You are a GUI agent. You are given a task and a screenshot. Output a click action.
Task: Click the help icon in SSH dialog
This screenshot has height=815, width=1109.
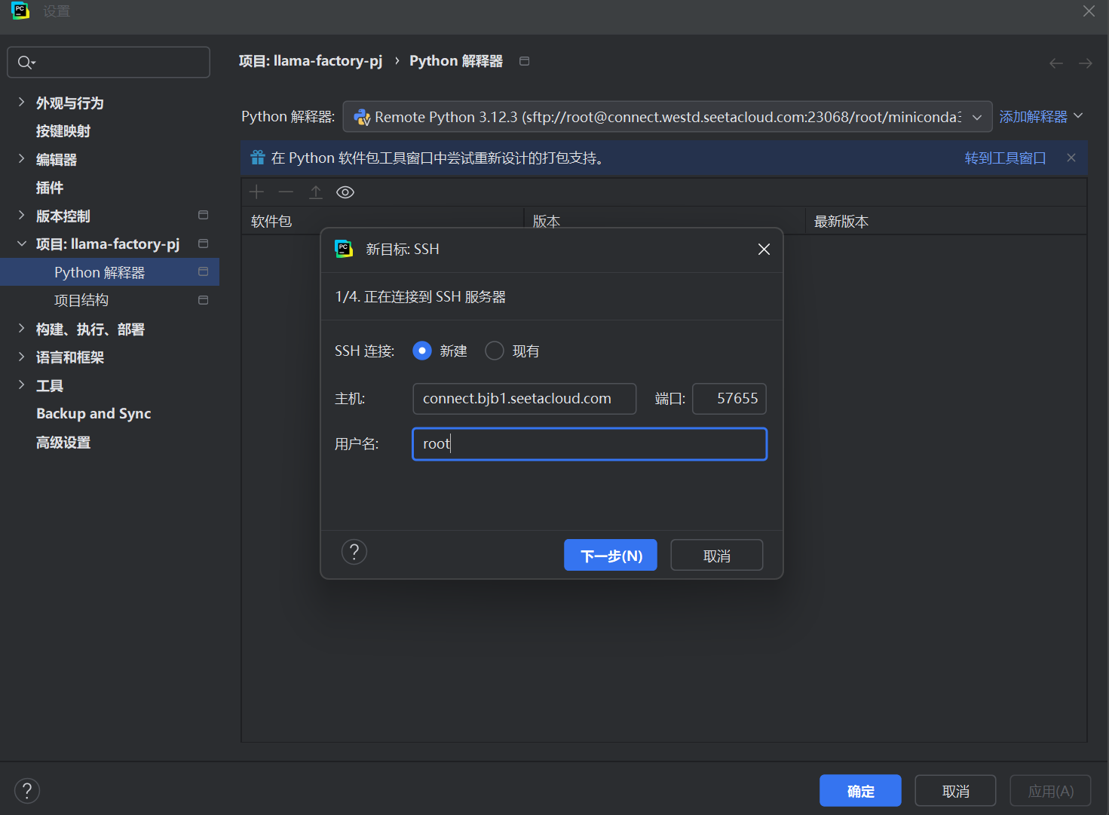354,552
